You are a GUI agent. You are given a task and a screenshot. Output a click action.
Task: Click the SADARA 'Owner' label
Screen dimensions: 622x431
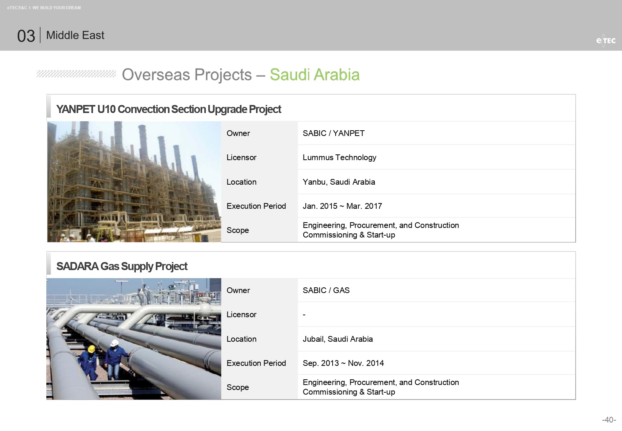(x=238, y=290)
